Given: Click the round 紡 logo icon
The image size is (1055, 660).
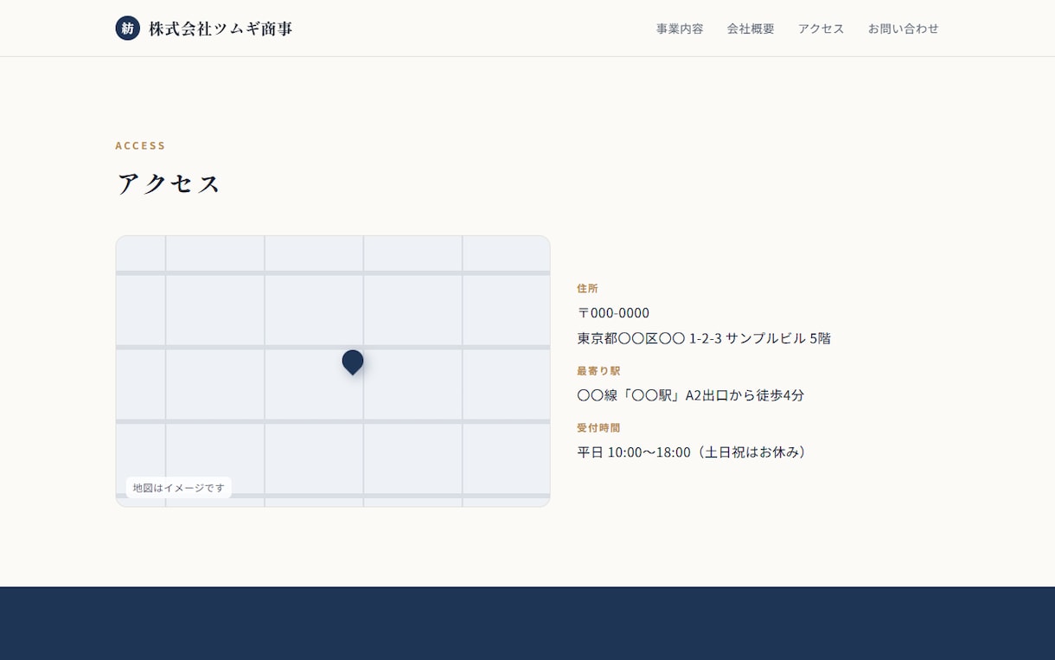Looking at the screenshot, I should point(128,28).
